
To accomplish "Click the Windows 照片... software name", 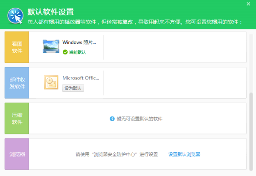I will click(x=79, y=43).
